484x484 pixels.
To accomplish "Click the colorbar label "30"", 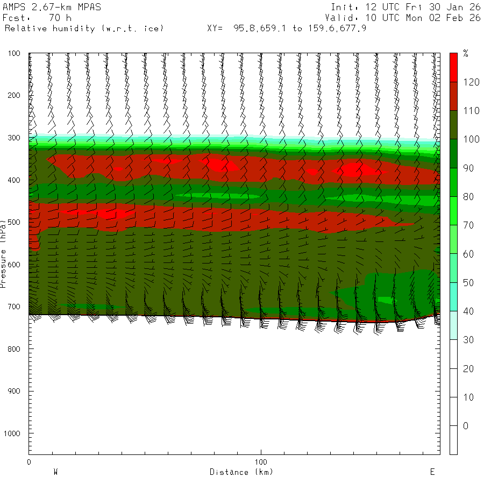I will (468, 340).
